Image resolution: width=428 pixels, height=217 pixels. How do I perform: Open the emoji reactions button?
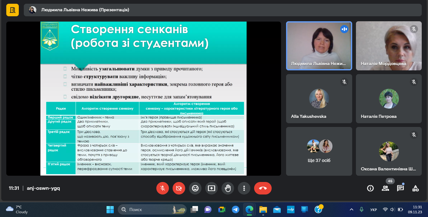[x=195, y=188]
